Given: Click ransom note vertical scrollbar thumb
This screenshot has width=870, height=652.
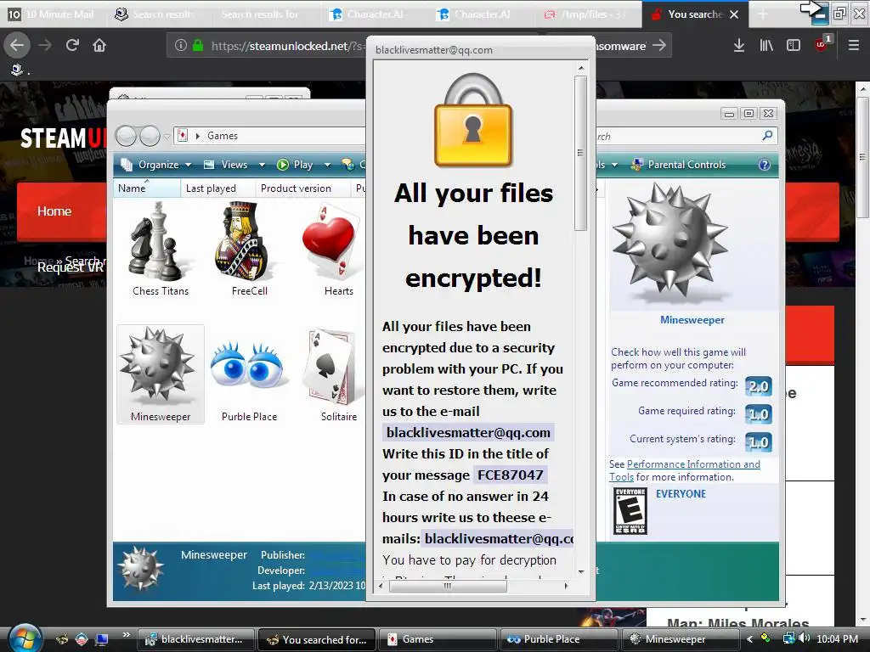Looking at the screenshot, I should (581, 153).
